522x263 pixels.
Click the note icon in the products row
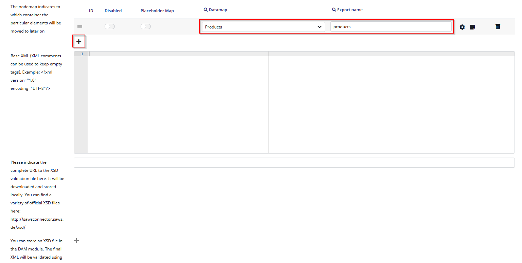[x=472, y=27]
